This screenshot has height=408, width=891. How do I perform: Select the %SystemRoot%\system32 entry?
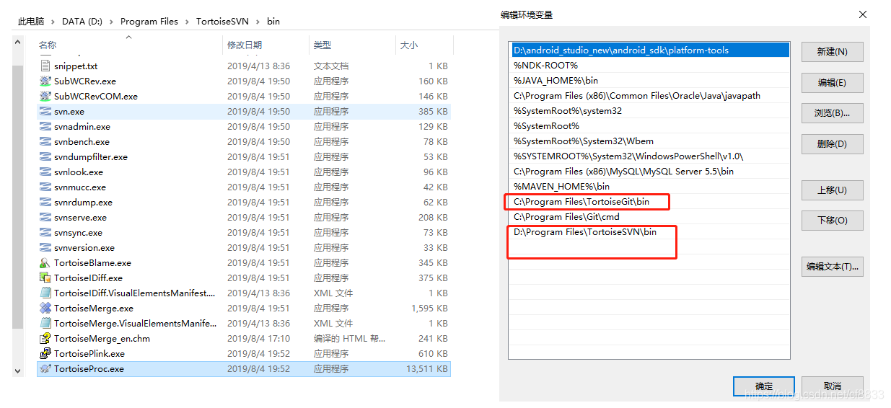click(649, 111)
